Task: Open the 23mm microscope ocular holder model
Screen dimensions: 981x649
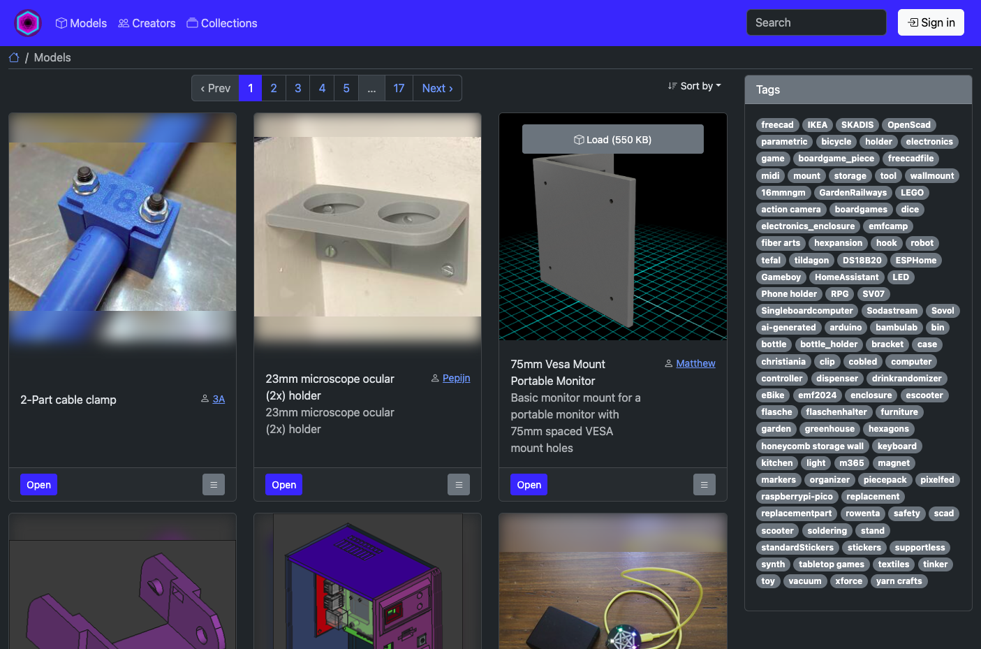Action: [283, 485]
